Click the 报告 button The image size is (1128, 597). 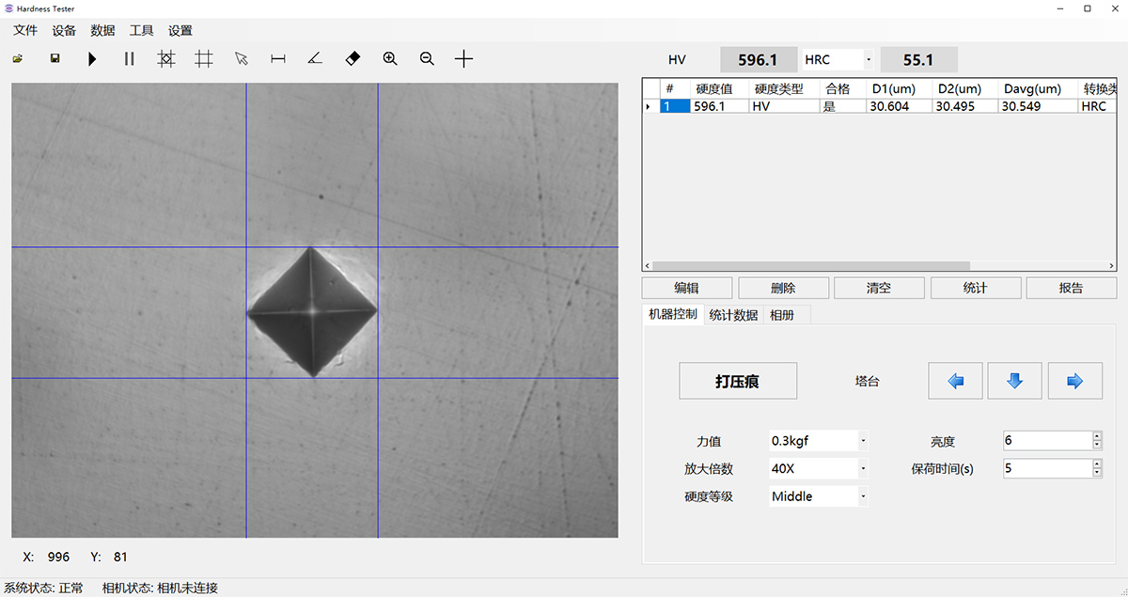point(1071,288)
